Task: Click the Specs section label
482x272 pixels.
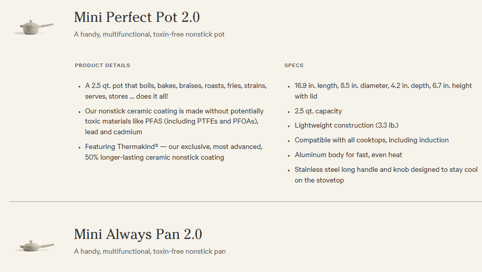Action: coord(294,66)
